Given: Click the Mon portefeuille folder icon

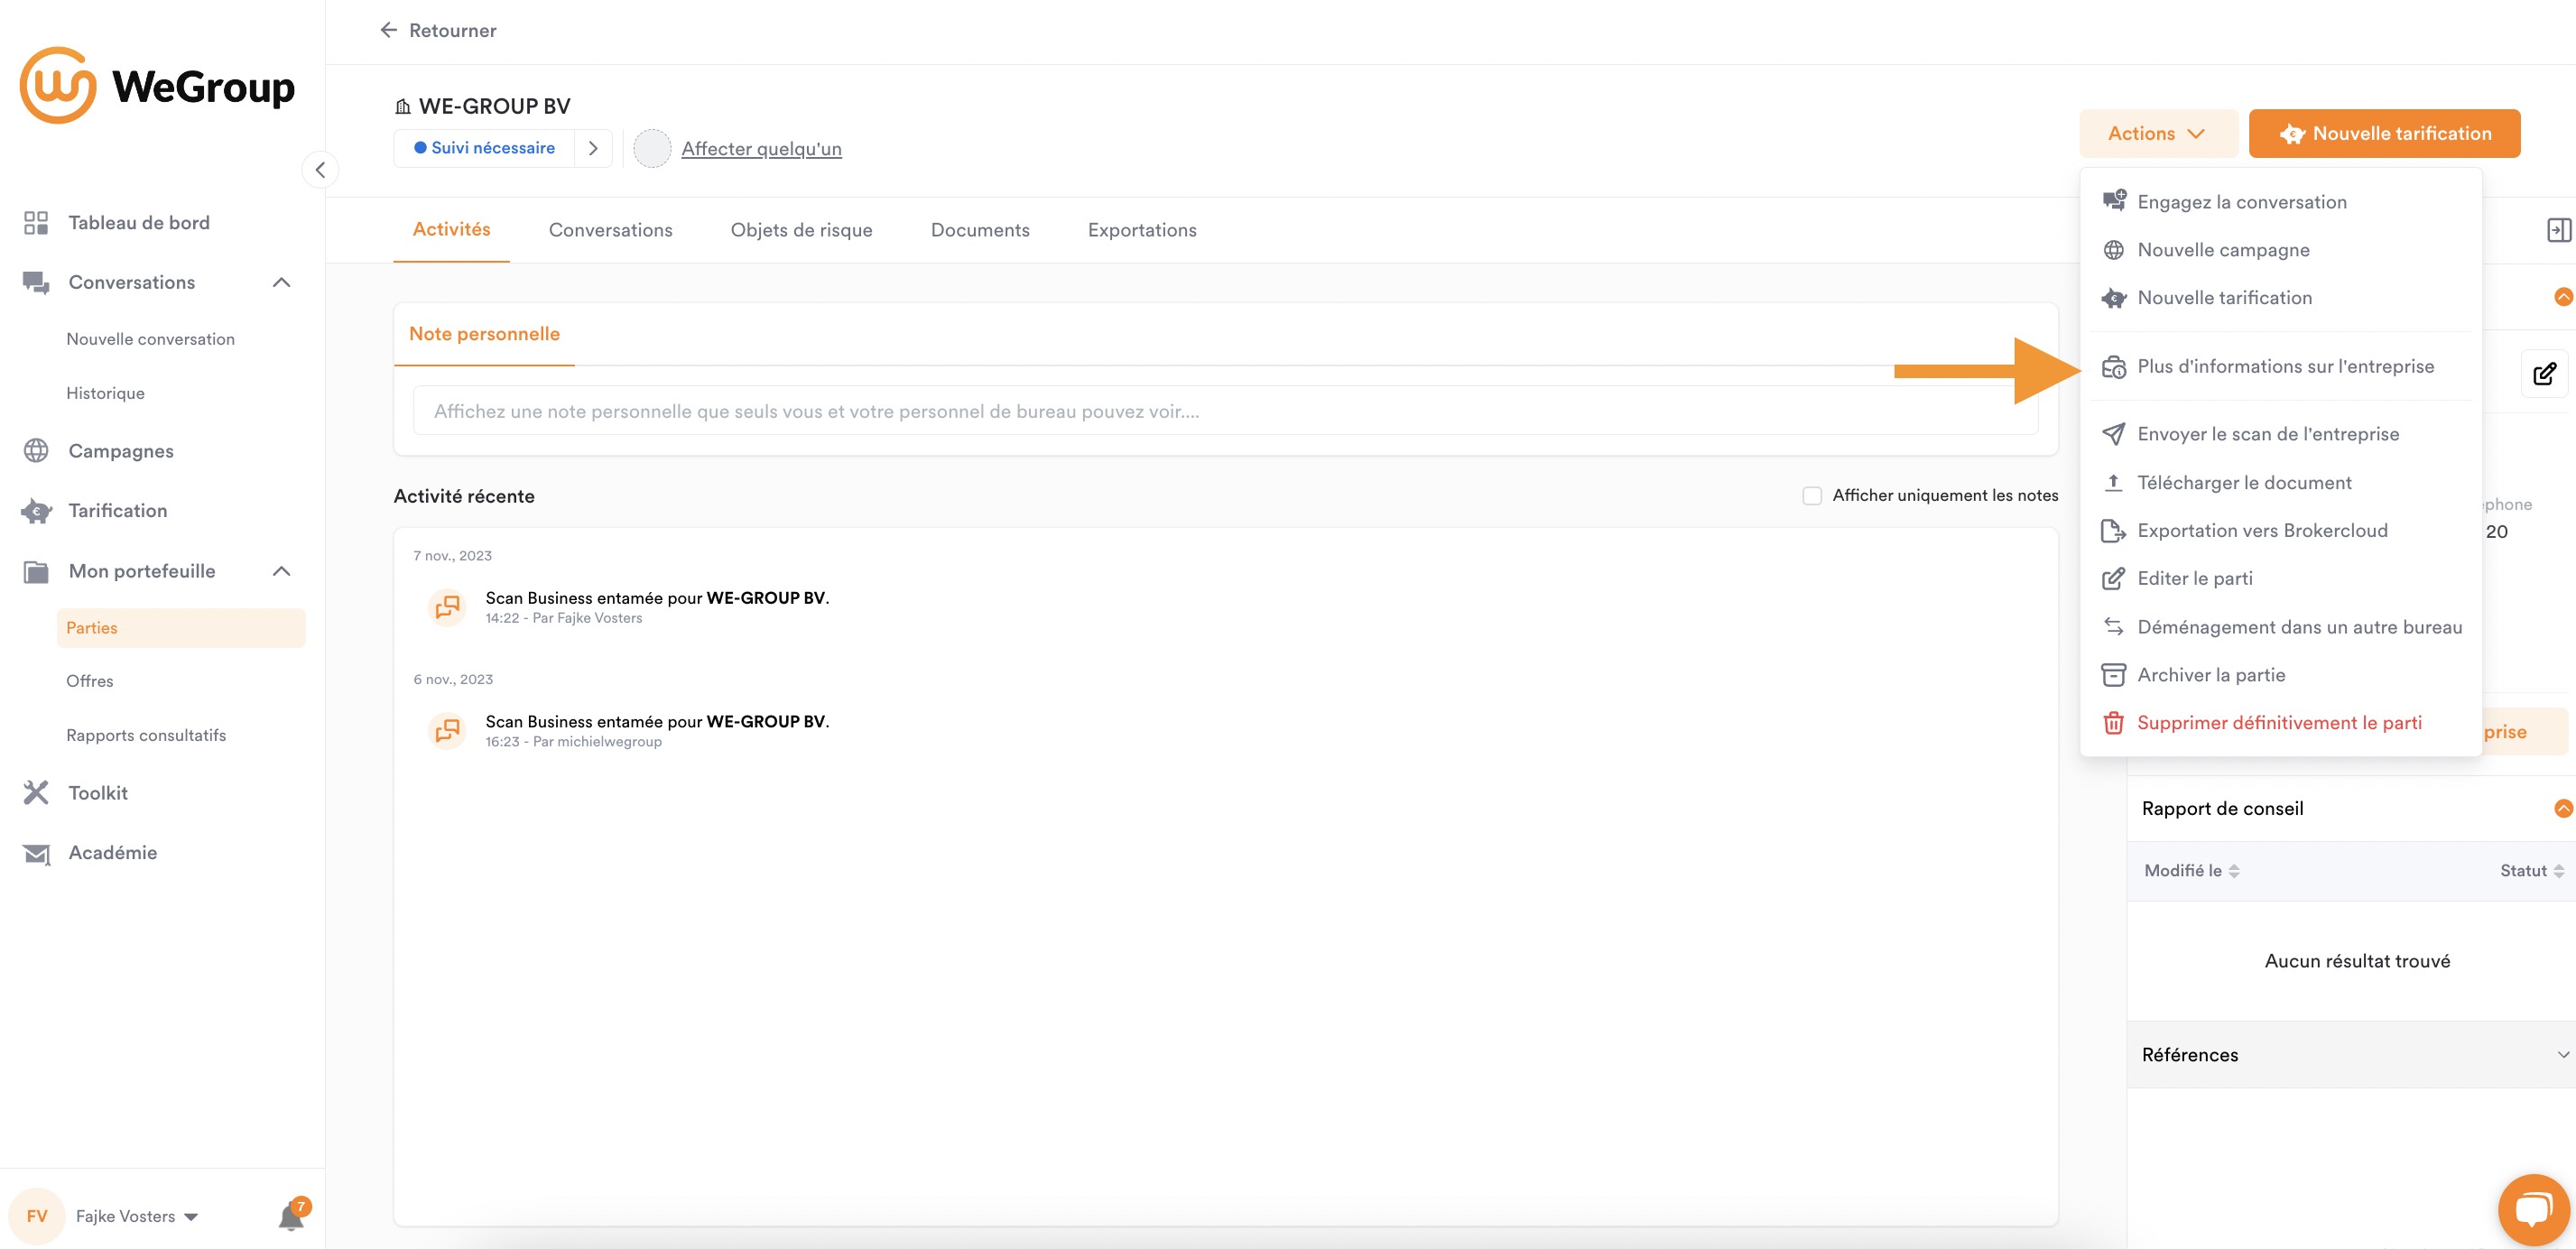Looking at the screenshot, I should (36, 572).
